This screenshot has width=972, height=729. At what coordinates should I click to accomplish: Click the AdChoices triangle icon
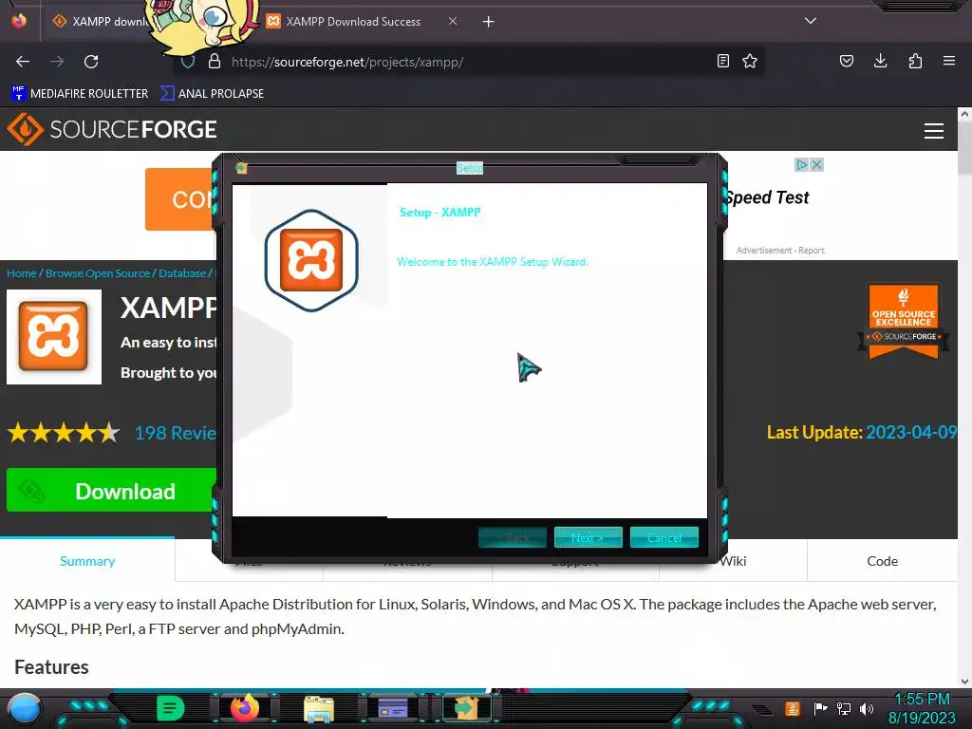801,165
